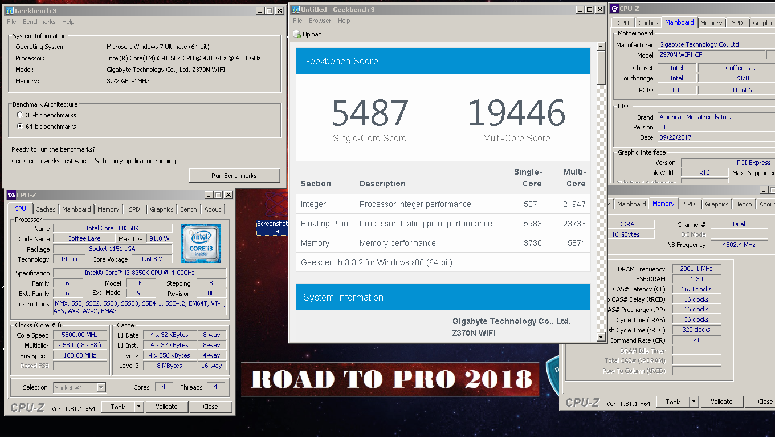Select the 64-bit benchmarks radio button

pyautogui.click(x=20, y=127)
